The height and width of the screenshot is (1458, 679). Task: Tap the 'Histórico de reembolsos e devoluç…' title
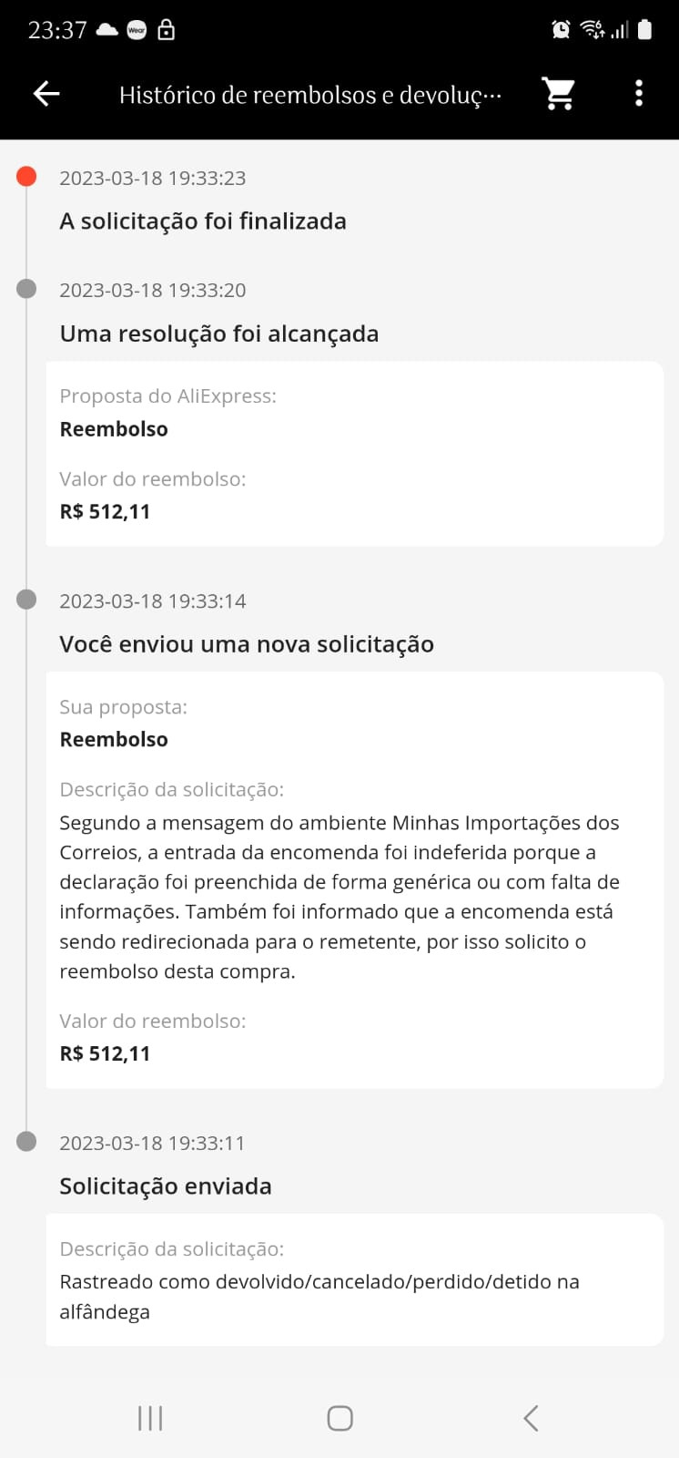pyautogui.click(x=310, y=95)
